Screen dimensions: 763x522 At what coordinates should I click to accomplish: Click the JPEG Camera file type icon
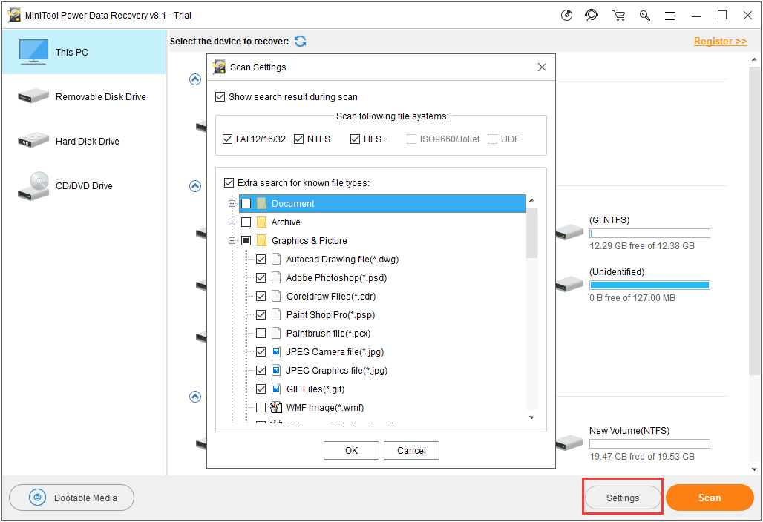pos(276,352)
